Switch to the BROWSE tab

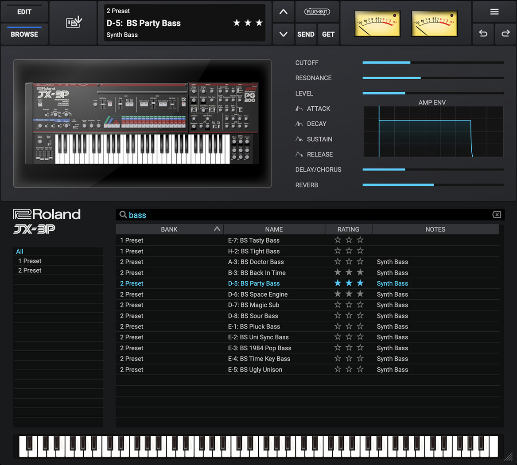[24, 34]
